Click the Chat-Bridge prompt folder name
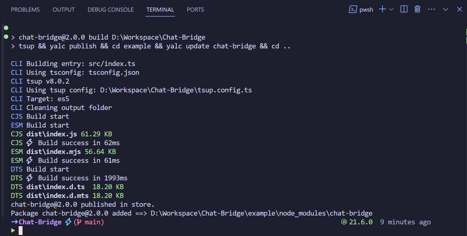 pos(40,222)
